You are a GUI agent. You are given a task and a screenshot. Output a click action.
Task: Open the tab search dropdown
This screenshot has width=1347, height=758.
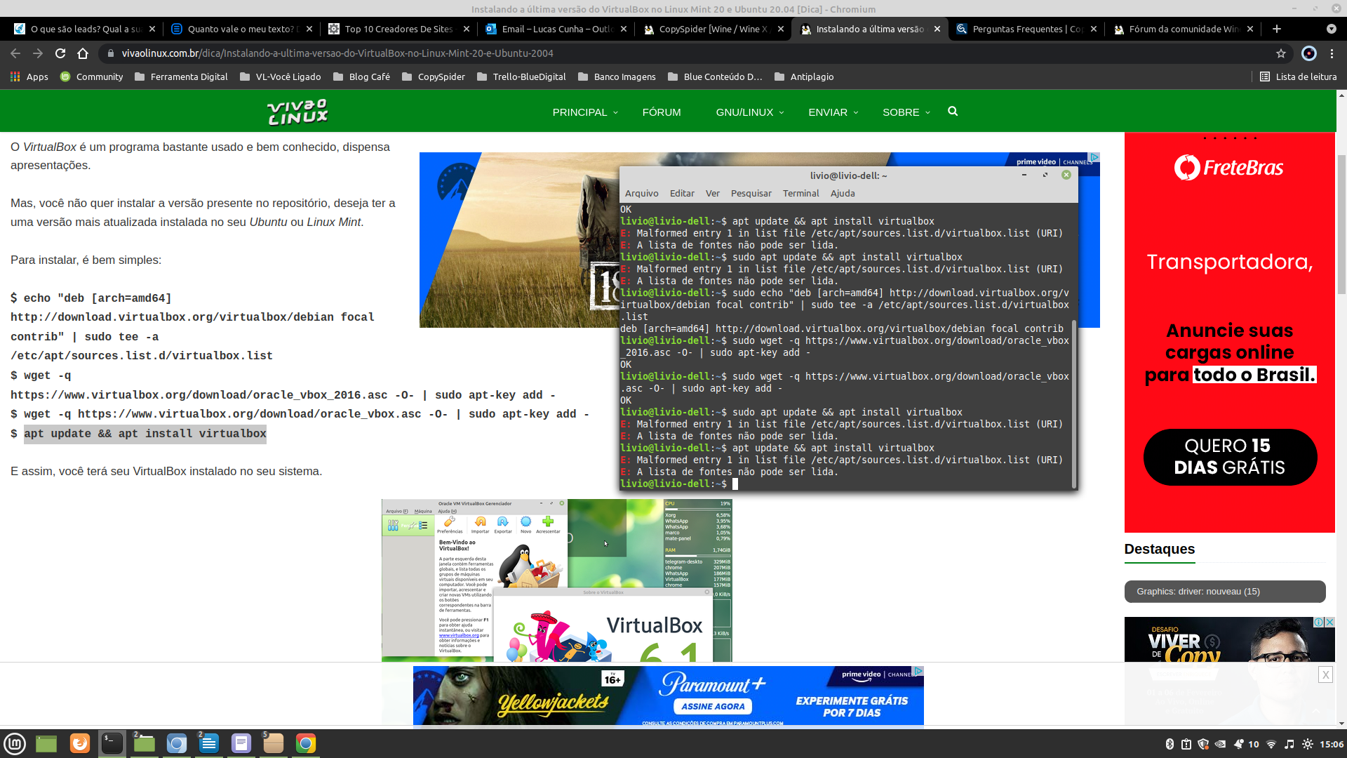point(1332,29)
